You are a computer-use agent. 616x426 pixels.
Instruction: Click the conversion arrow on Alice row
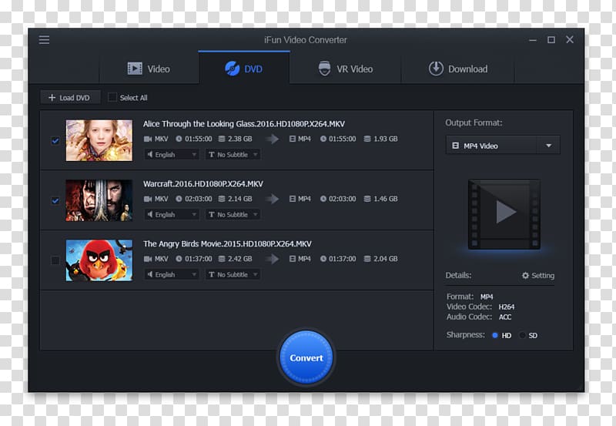[272, 139]
